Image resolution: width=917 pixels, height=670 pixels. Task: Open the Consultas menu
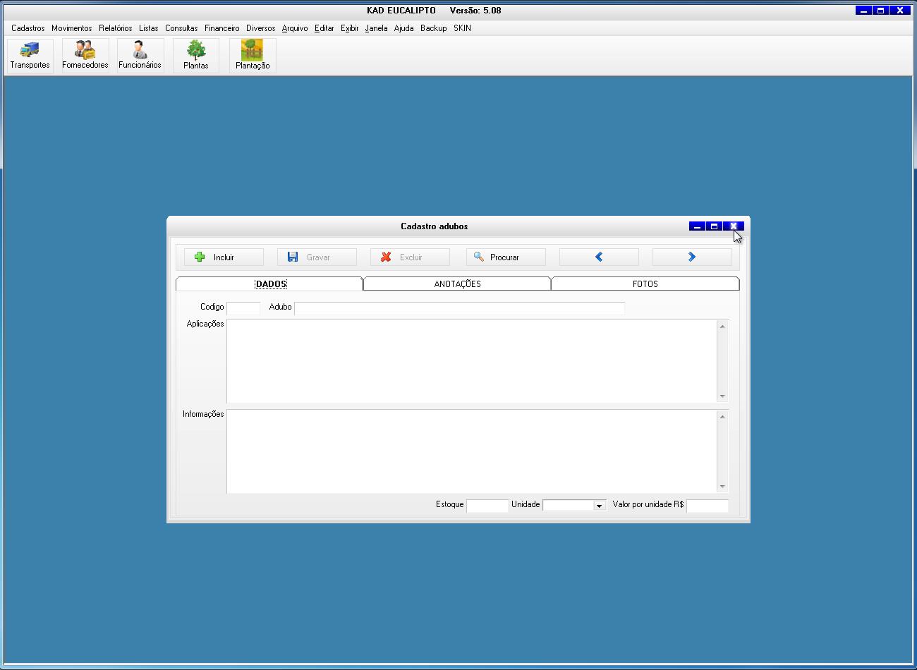click(181, 28)
